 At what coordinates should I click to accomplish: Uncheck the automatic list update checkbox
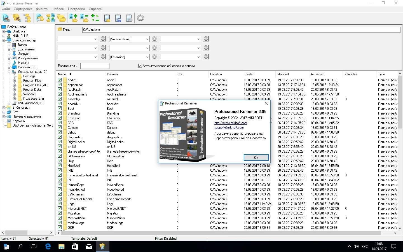click(140, 66)
